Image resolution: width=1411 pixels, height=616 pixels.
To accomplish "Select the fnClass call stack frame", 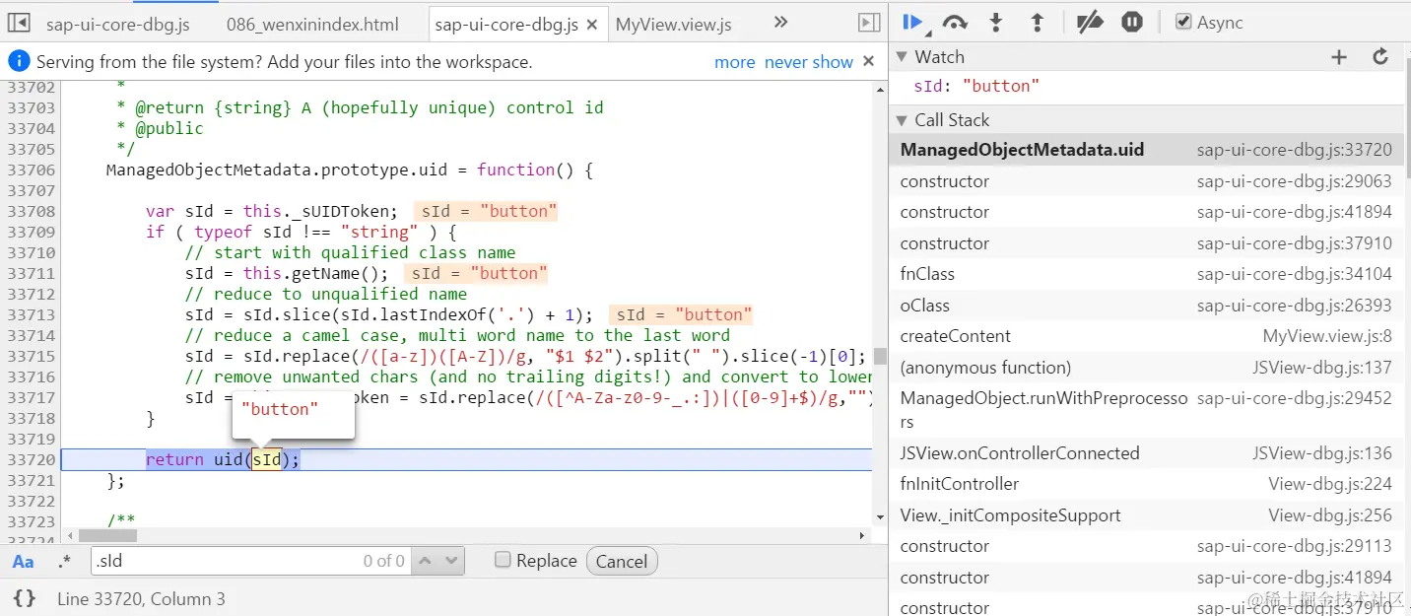I will click(x=1146, y=274).
